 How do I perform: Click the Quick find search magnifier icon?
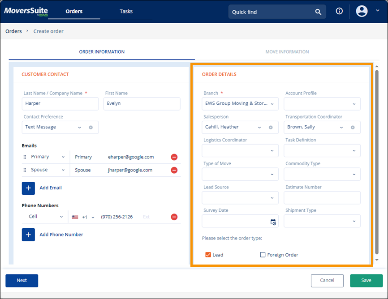pos(318,12)
